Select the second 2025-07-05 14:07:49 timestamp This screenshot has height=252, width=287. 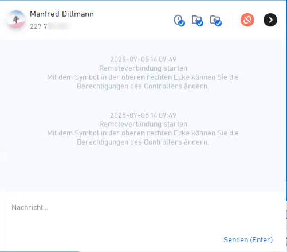[x=143, y=115]
